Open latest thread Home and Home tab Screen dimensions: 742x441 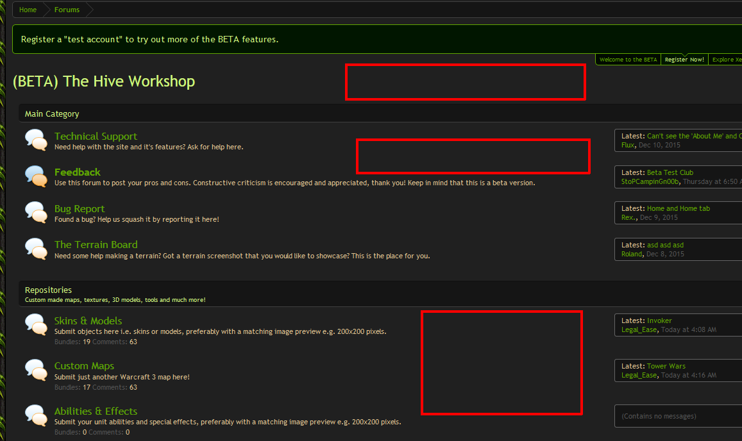click(679, 209)
